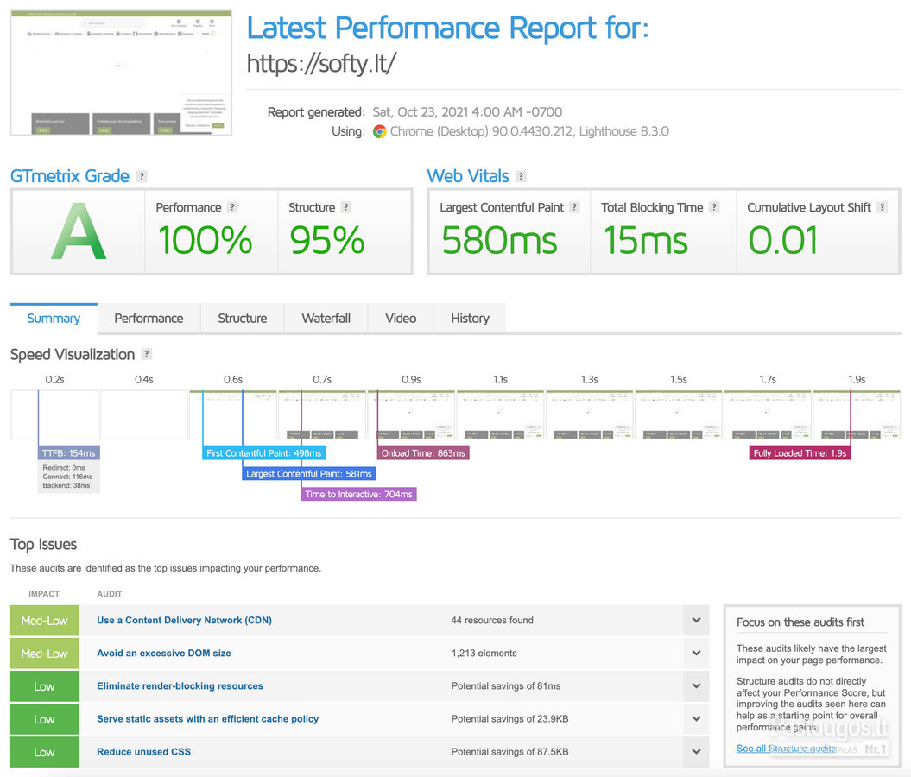Click help icon next to Web Vitals

[x=521, y=177]
